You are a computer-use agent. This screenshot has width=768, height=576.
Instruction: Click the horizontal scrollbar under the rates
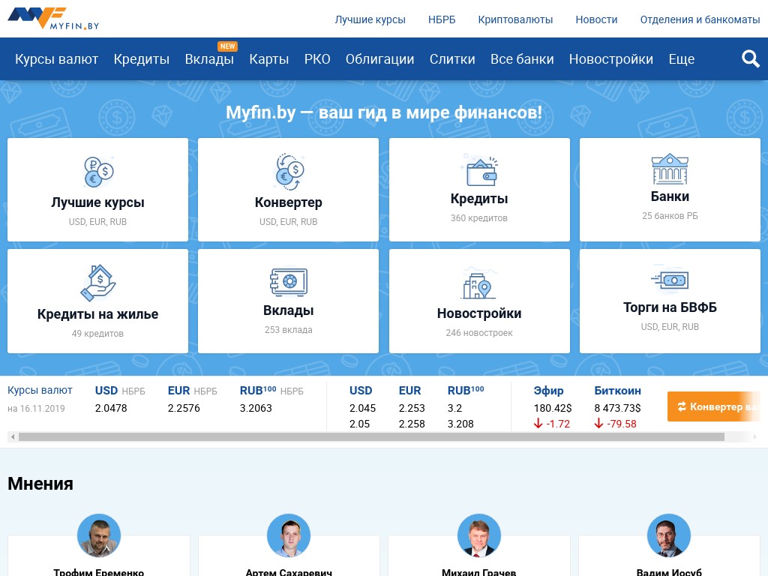371,436
